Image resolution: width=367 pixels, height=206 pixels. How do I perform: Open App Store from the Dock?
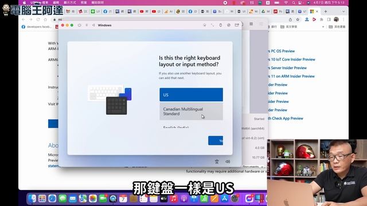point(224,199)
